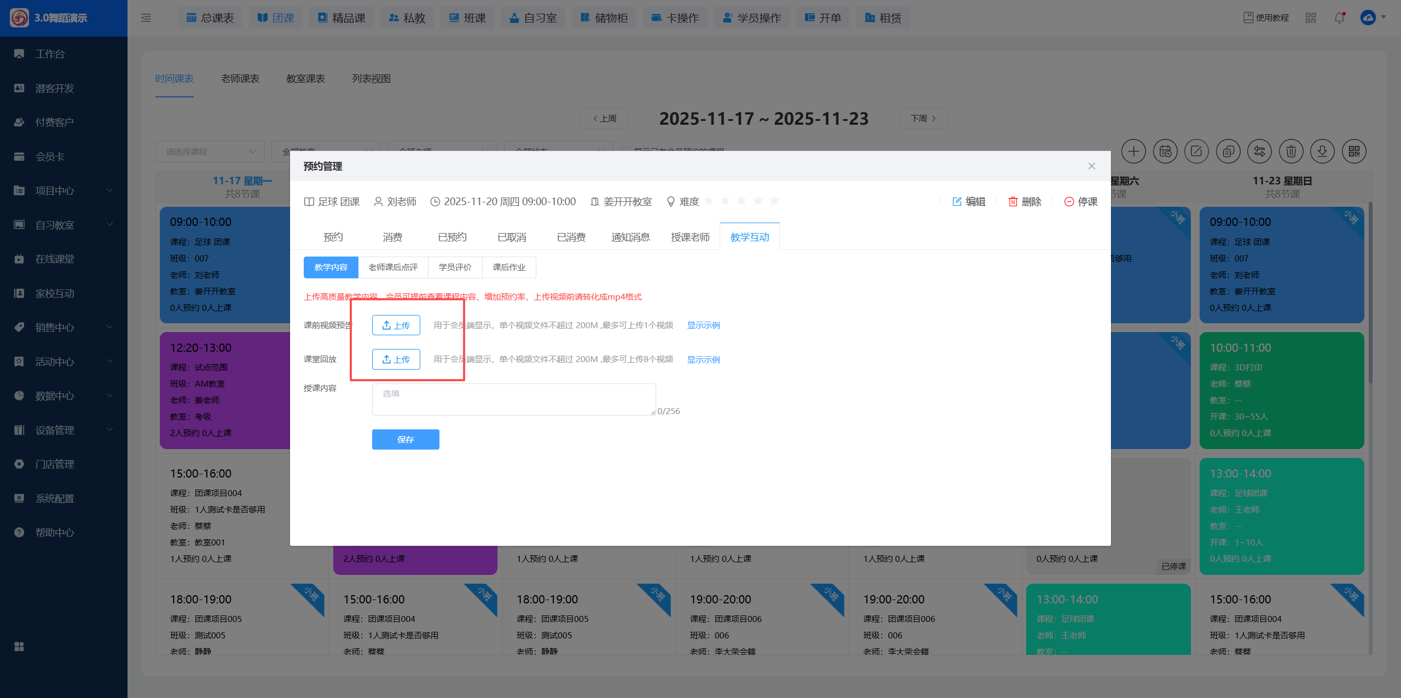Select the 老师课后点评 sub-tab
Screen dimensions: 1401x698
click(393, 267)
